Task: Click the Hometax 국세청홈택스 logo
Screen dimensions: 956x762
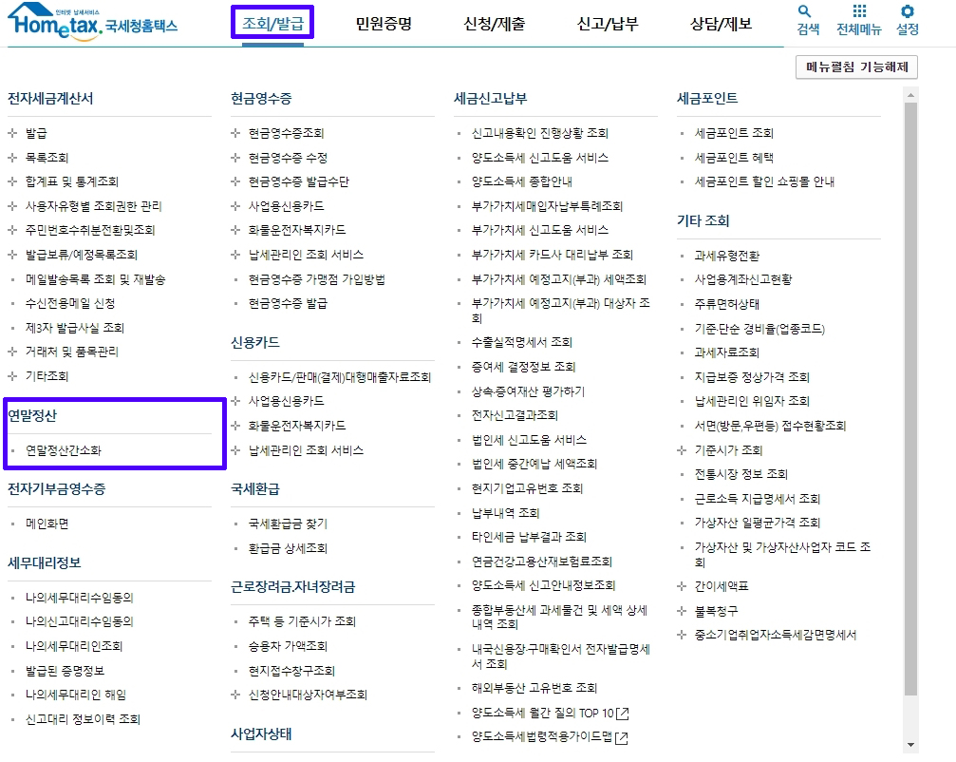Action: (93, 22)
